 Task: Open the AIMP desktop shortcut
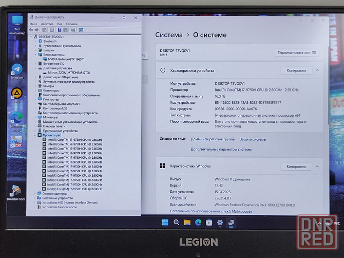tap(16, 96)
